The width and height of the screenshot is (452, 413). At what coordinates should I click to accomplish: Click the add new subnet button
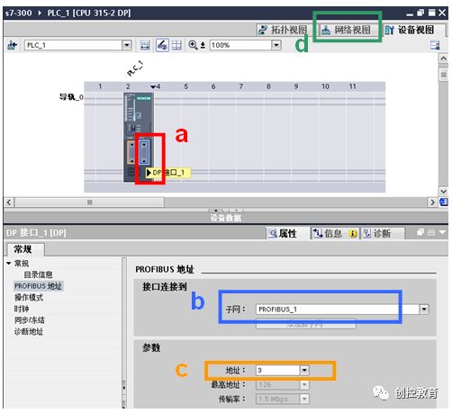[305, 325]
